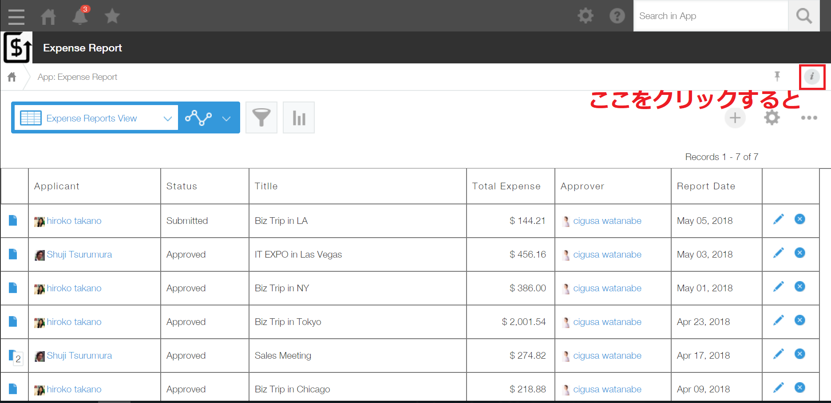
Task: Expand the graph selection dropdown
Action: click(x=226, y=118)
